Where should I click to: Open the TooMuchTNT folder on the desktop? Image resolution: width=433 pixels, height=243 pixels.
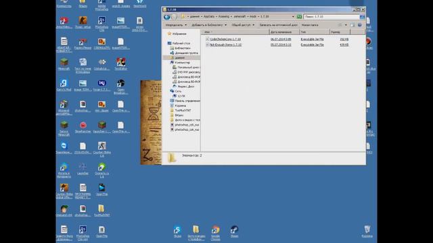(x=101, y=211)
